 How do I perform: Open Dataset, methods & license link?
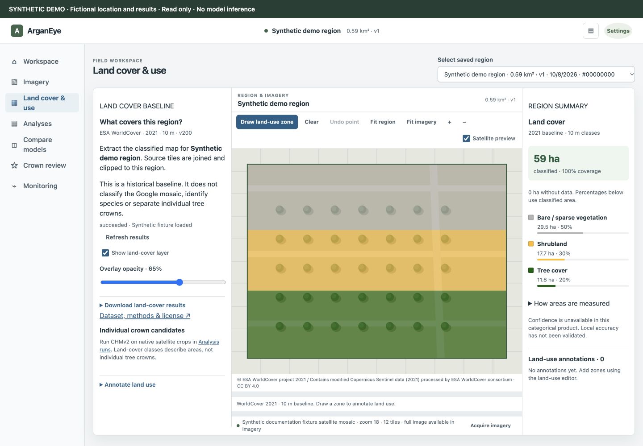pyautogui.click(x=145, y=316)
